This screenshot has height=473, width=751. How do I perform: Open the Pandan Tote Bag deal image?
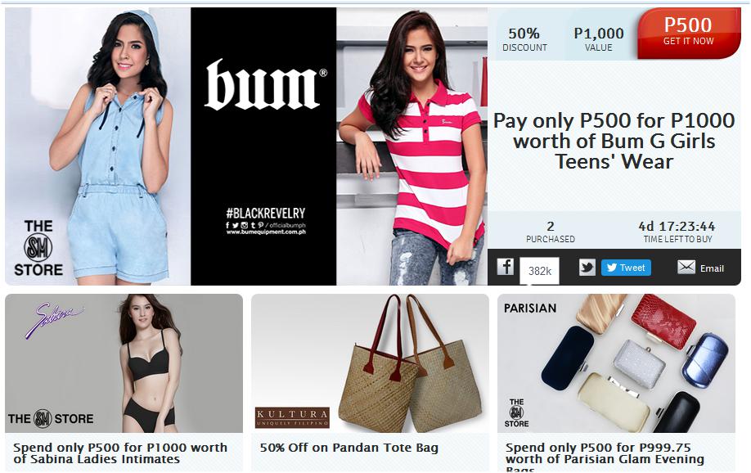370,363
